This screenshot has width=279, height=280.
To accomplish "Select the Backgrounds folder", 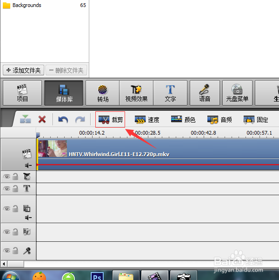I will 44,5.
